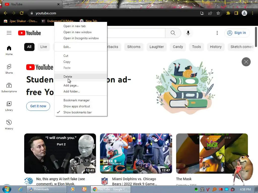Screen dimensions: 258x193
Task: Open The Mask movie thumbnail
Action: pyautogui.click(x=212, y=154)
